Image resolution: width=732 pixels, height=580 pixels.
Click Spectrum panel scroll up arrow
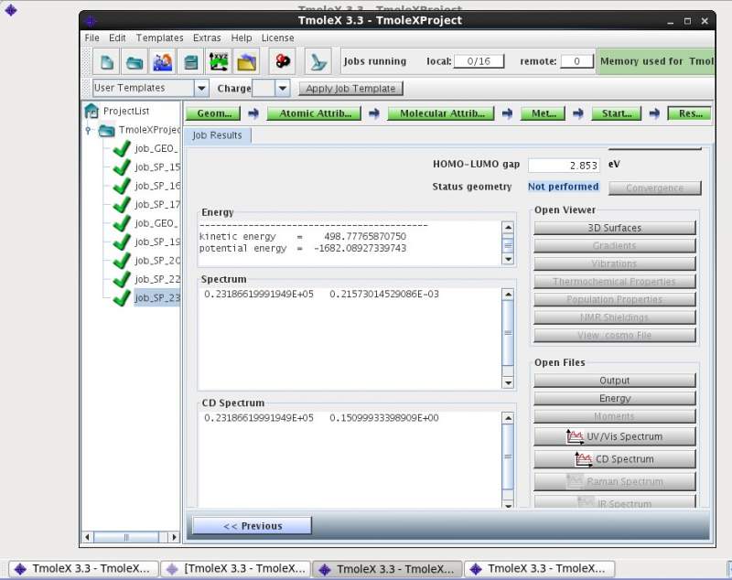508,295
